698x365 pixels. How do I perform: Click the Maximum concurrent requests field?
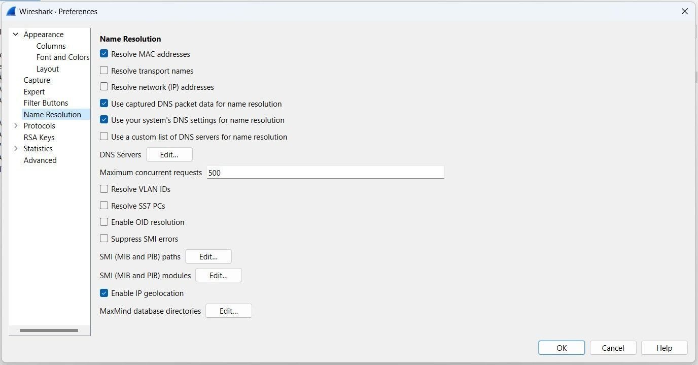(x=325, y=172)
